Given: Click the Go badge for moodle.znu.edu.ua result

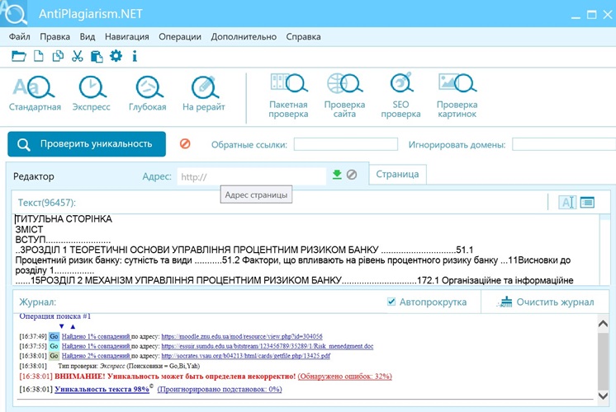Looking at the screenshot, I should (x=54, y=336).
